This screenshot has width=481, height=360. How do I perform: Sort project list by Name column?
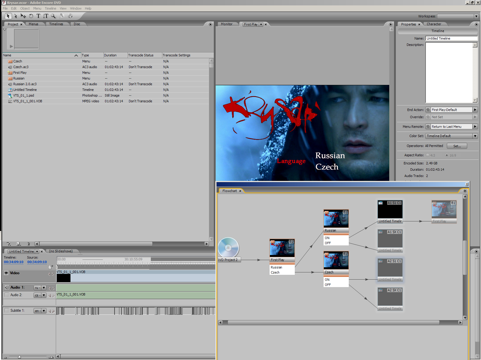pos(41,55)
